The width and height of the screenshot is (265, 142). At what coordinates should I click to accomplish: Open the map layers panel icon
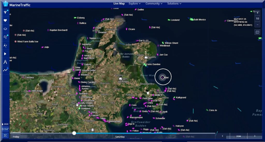click(x=5, y=29)
